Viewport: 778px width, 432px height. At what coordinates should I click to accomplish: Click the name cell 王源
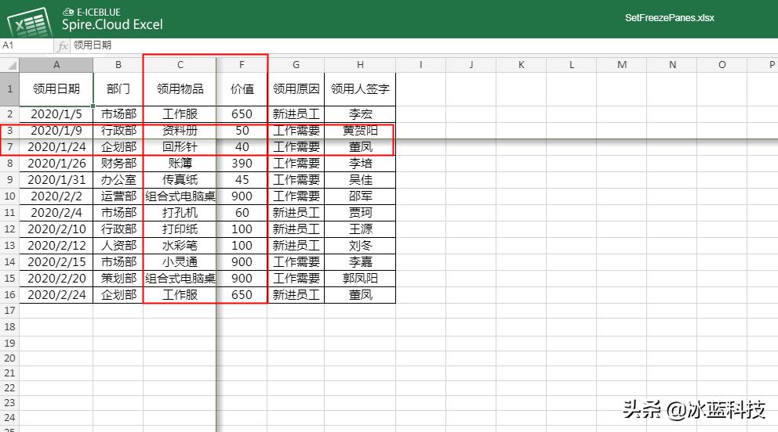click(360, 229)
